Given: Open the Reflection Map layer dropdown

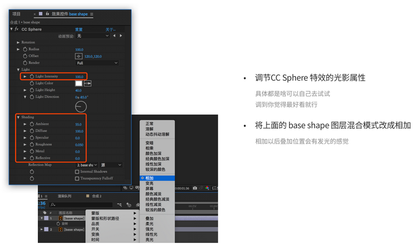Looking at the screenshot, I should pos(86,165).
